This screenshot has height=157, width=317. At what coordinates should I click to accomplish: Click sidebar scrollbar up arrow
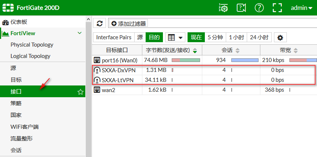click(x=88, y=19)
